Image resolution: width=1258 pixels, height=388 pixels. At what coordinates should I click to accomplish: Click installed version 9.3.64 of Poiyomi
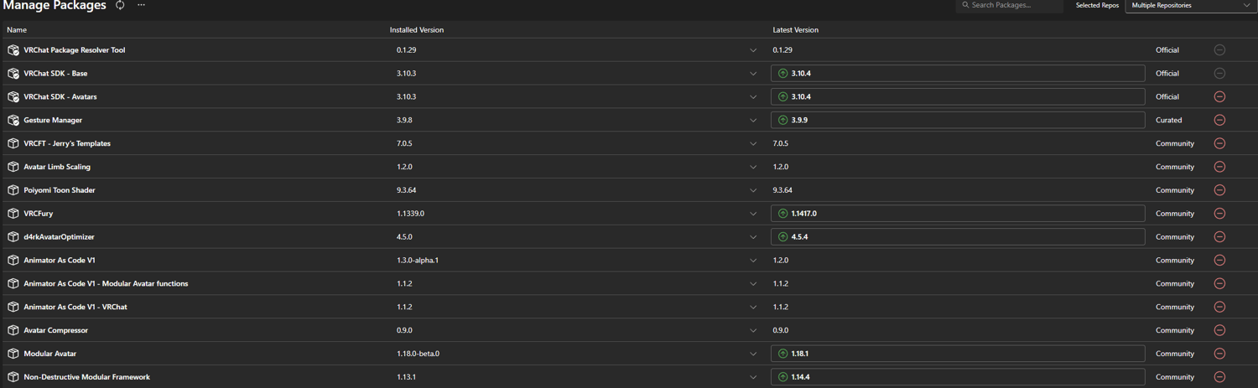tap(407, 190)
